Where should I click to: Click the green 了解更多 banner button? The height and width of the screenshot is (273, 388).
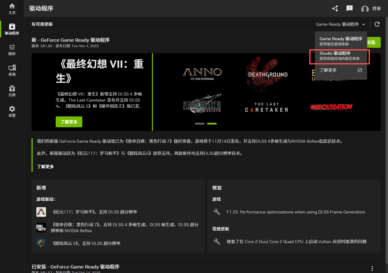(69, 122)
